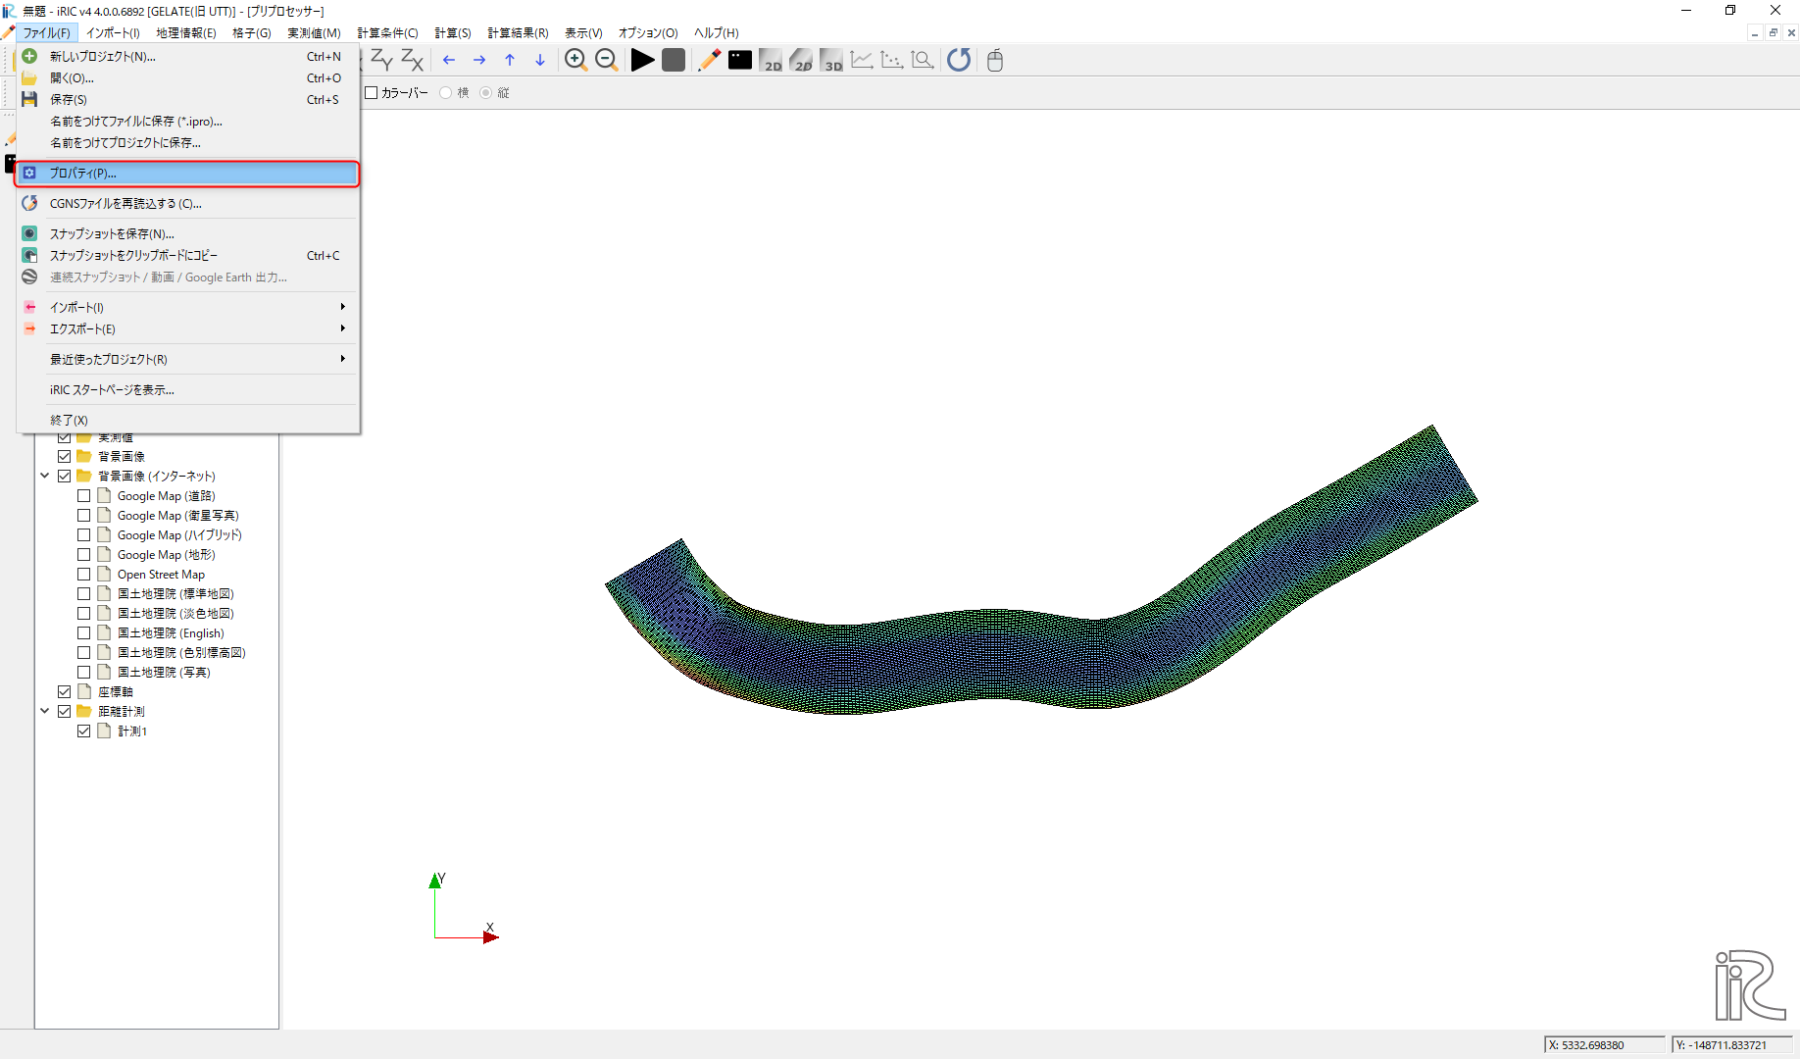Select 国土地理院 (English) tree item
The image size is (1800, 1059).
click(171, 632)
